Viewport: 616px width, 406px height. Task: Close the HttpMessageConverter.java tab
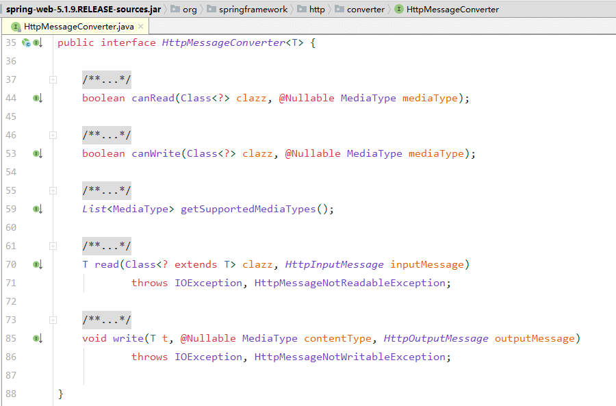[141, 27]
